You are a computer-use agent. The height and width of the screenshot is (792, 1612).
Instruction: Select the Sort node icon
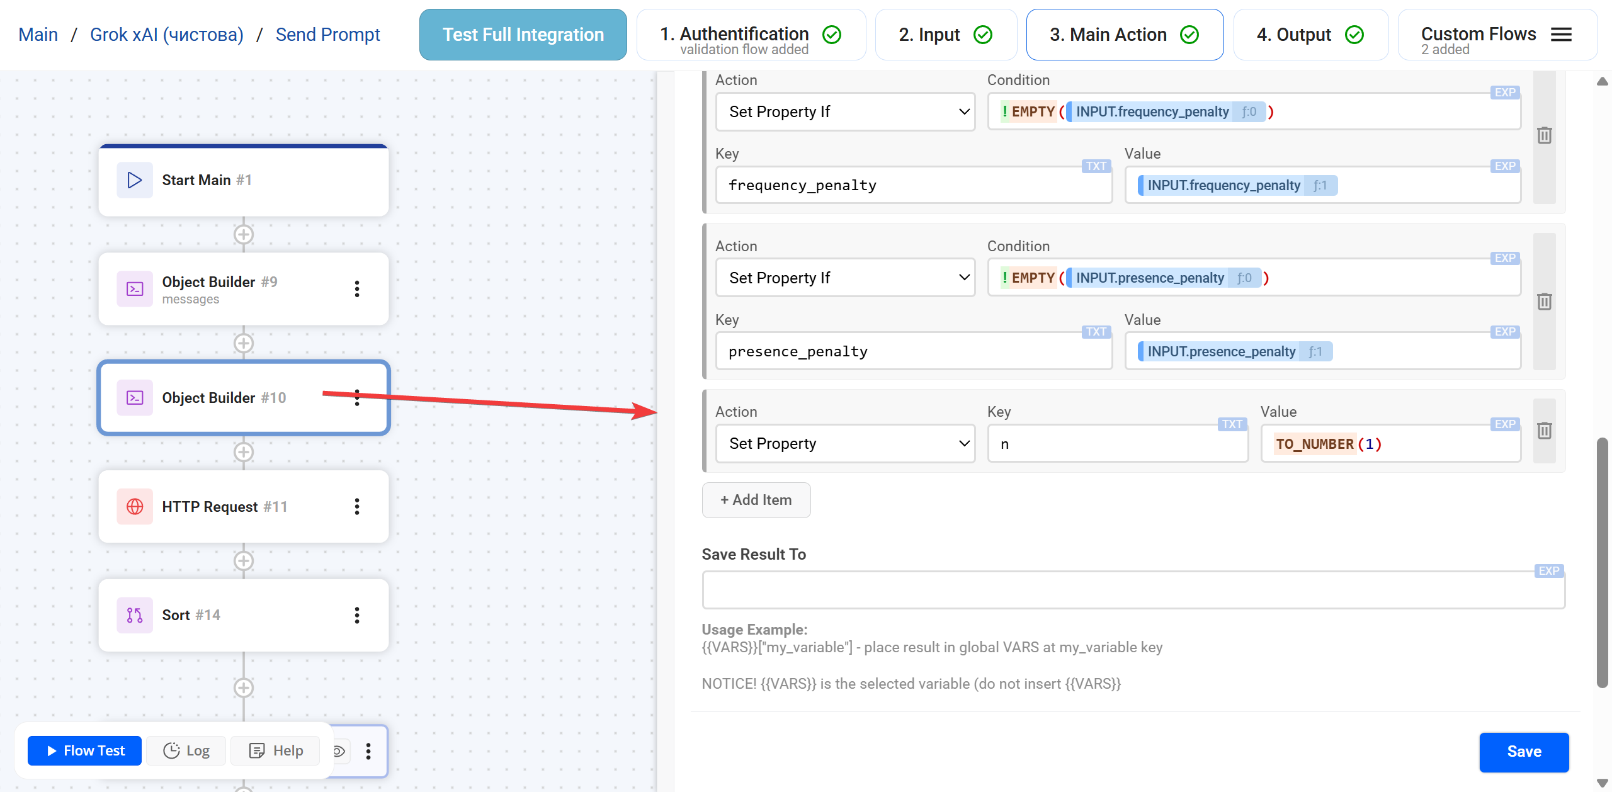pos(134,615)
